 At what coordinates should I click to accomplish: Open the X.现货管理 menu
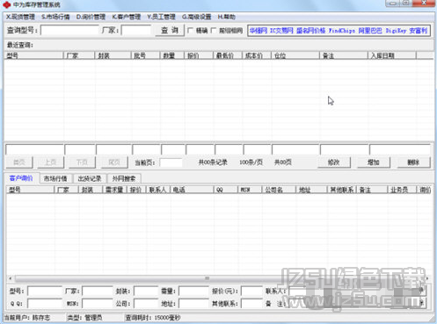pyautogui.click(x=20, y=17)
